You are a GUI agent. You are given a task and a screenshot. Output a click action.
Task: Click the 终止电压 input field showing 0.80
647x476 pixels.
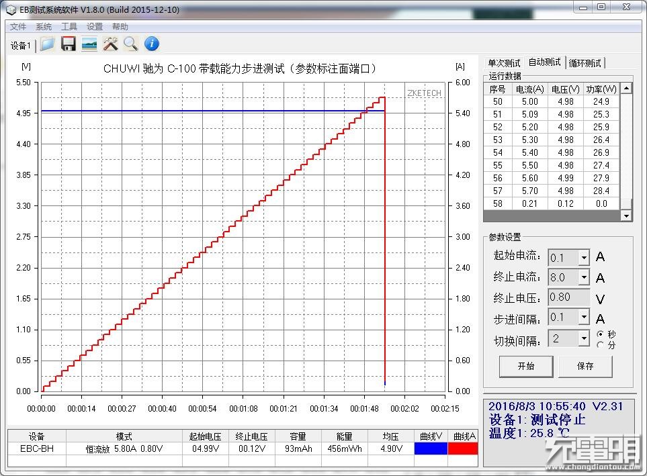[568, 297]
